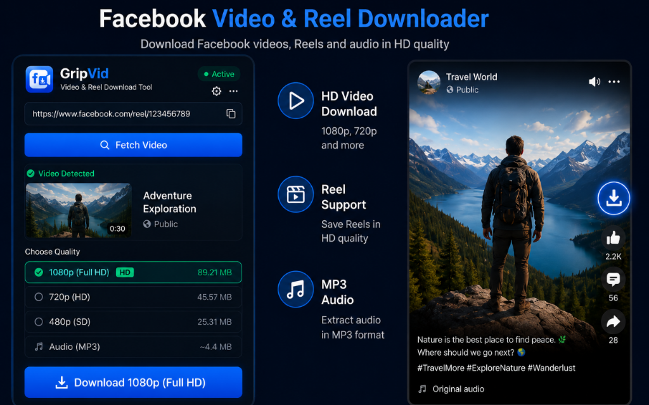Click the 25.31 MB file size
This screenshot has width=649, height=405.
coord(214,322)
